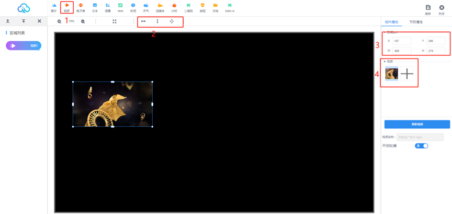Screen dimensions: 452x214
Task: Click the 保存 (save) icon
Action: click(x=428, y=7)
